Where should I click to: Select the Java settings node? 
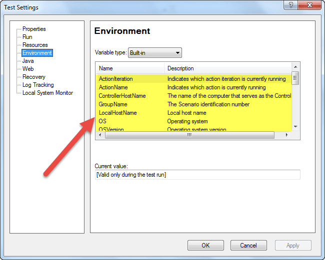pos(28,61)
